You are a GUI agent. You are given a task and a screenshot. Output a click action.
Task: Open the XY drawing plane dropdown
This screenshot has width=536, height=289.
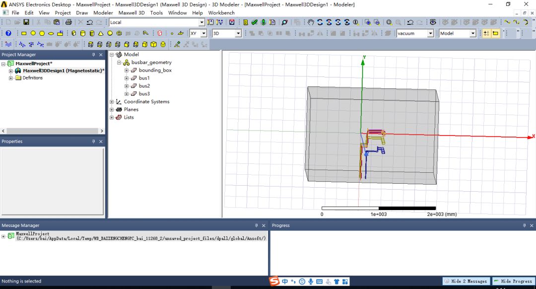(204, 33)
